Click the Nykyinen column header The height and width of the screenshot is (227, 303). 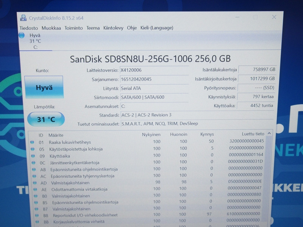pos(151,135)
